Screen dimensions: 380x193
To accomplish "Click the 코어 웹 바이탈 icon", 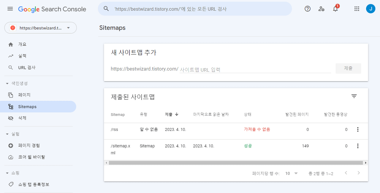I will pyautogui.click(x=11, y=157).
